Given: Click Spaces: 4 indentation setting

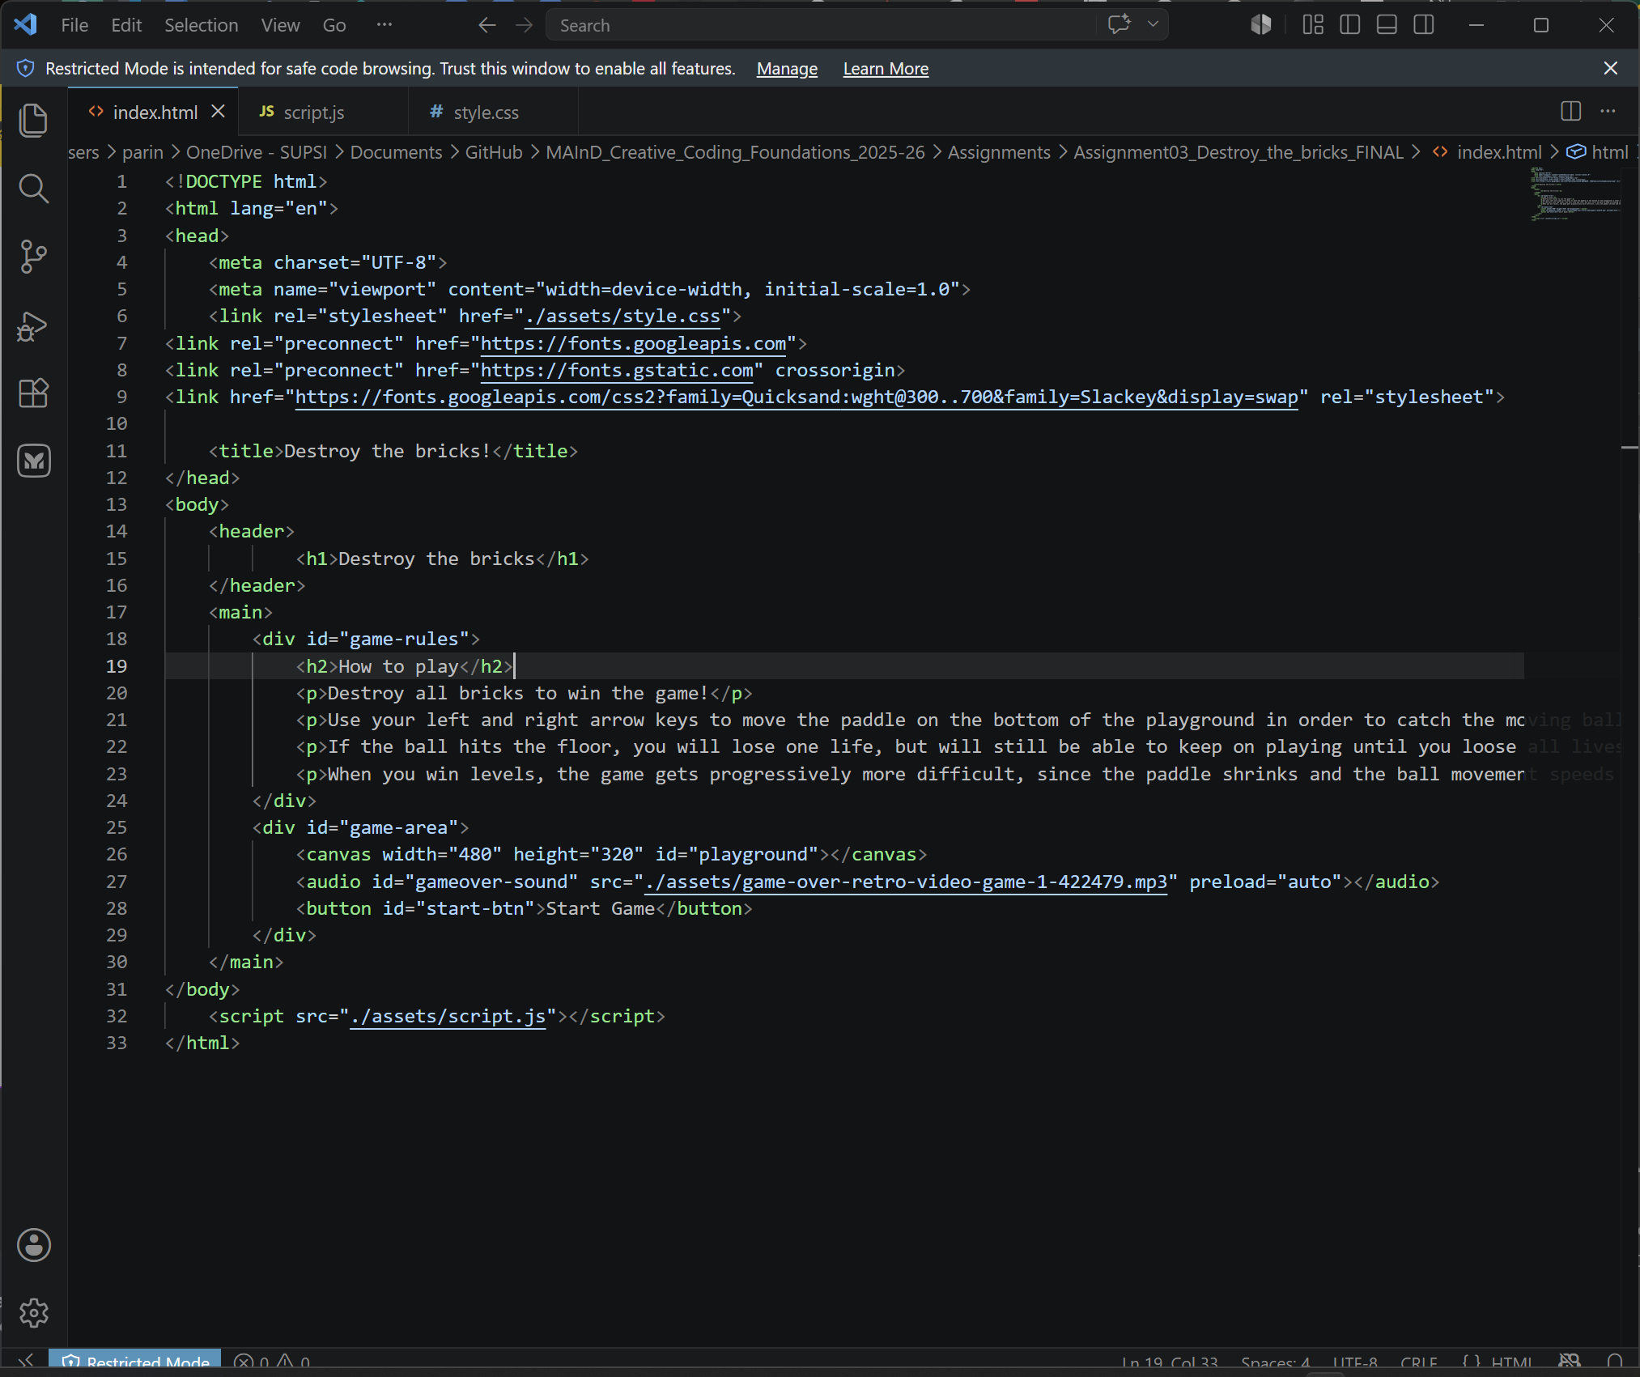Looking at the screenshot, I should 1275,1362.
